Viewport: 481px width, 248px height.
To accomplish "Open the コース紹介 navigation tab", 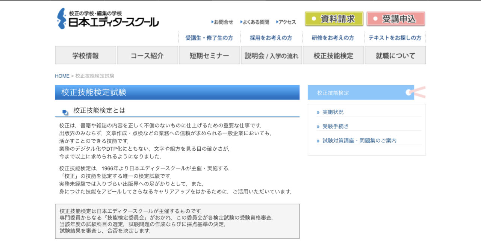I will point(147,55).
